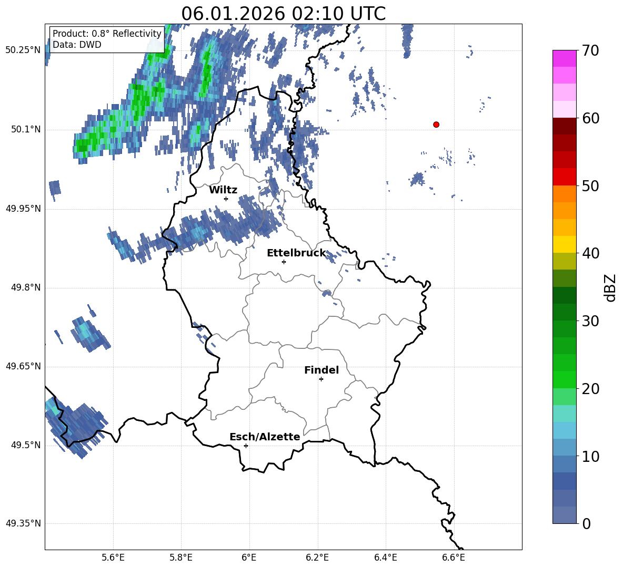Image resolution: width=623 pixels, height=568 pixels.
Task: Click the Esch/Alzette station cross marker
Action: [246, 446]
